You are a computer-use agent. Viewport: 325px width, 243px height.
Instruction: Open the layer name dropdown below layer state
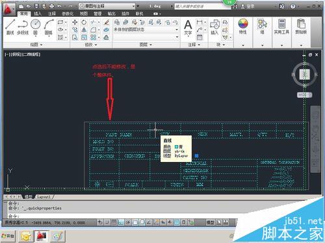tap(146, 37)
